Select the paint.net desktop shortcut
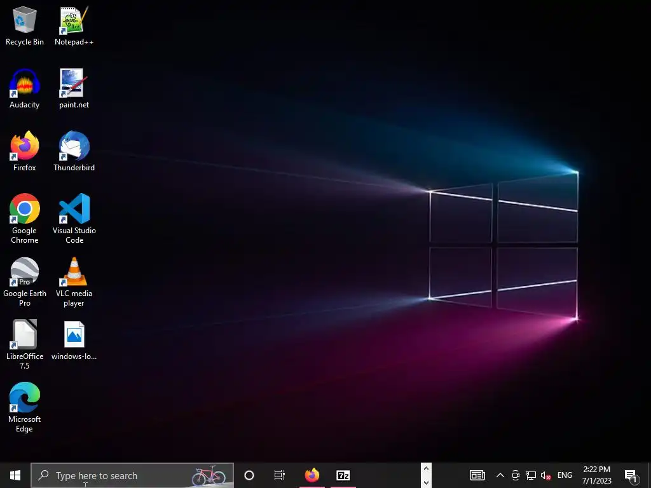The height and width of the screenshot is (488, 651). pyautogui.click(x=74, y=89)
